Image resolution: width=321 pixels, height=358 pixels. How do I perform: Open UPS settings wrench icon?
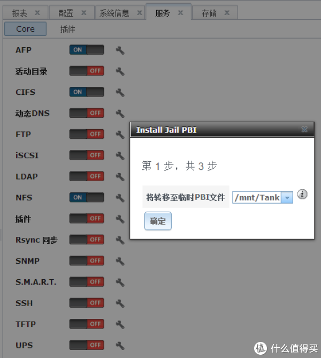(x=120, y=345)
